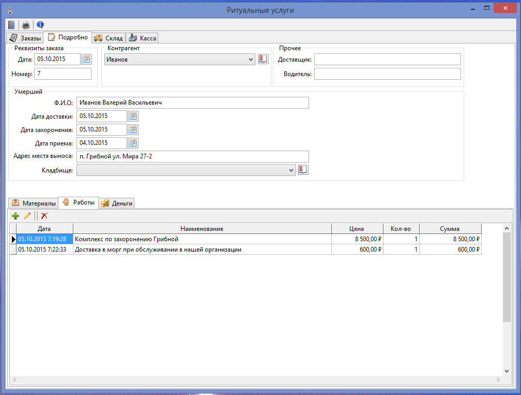Select row Комплекс по захоронению Грибной
This screenshot has width=521, height=395.
[246, 239]
